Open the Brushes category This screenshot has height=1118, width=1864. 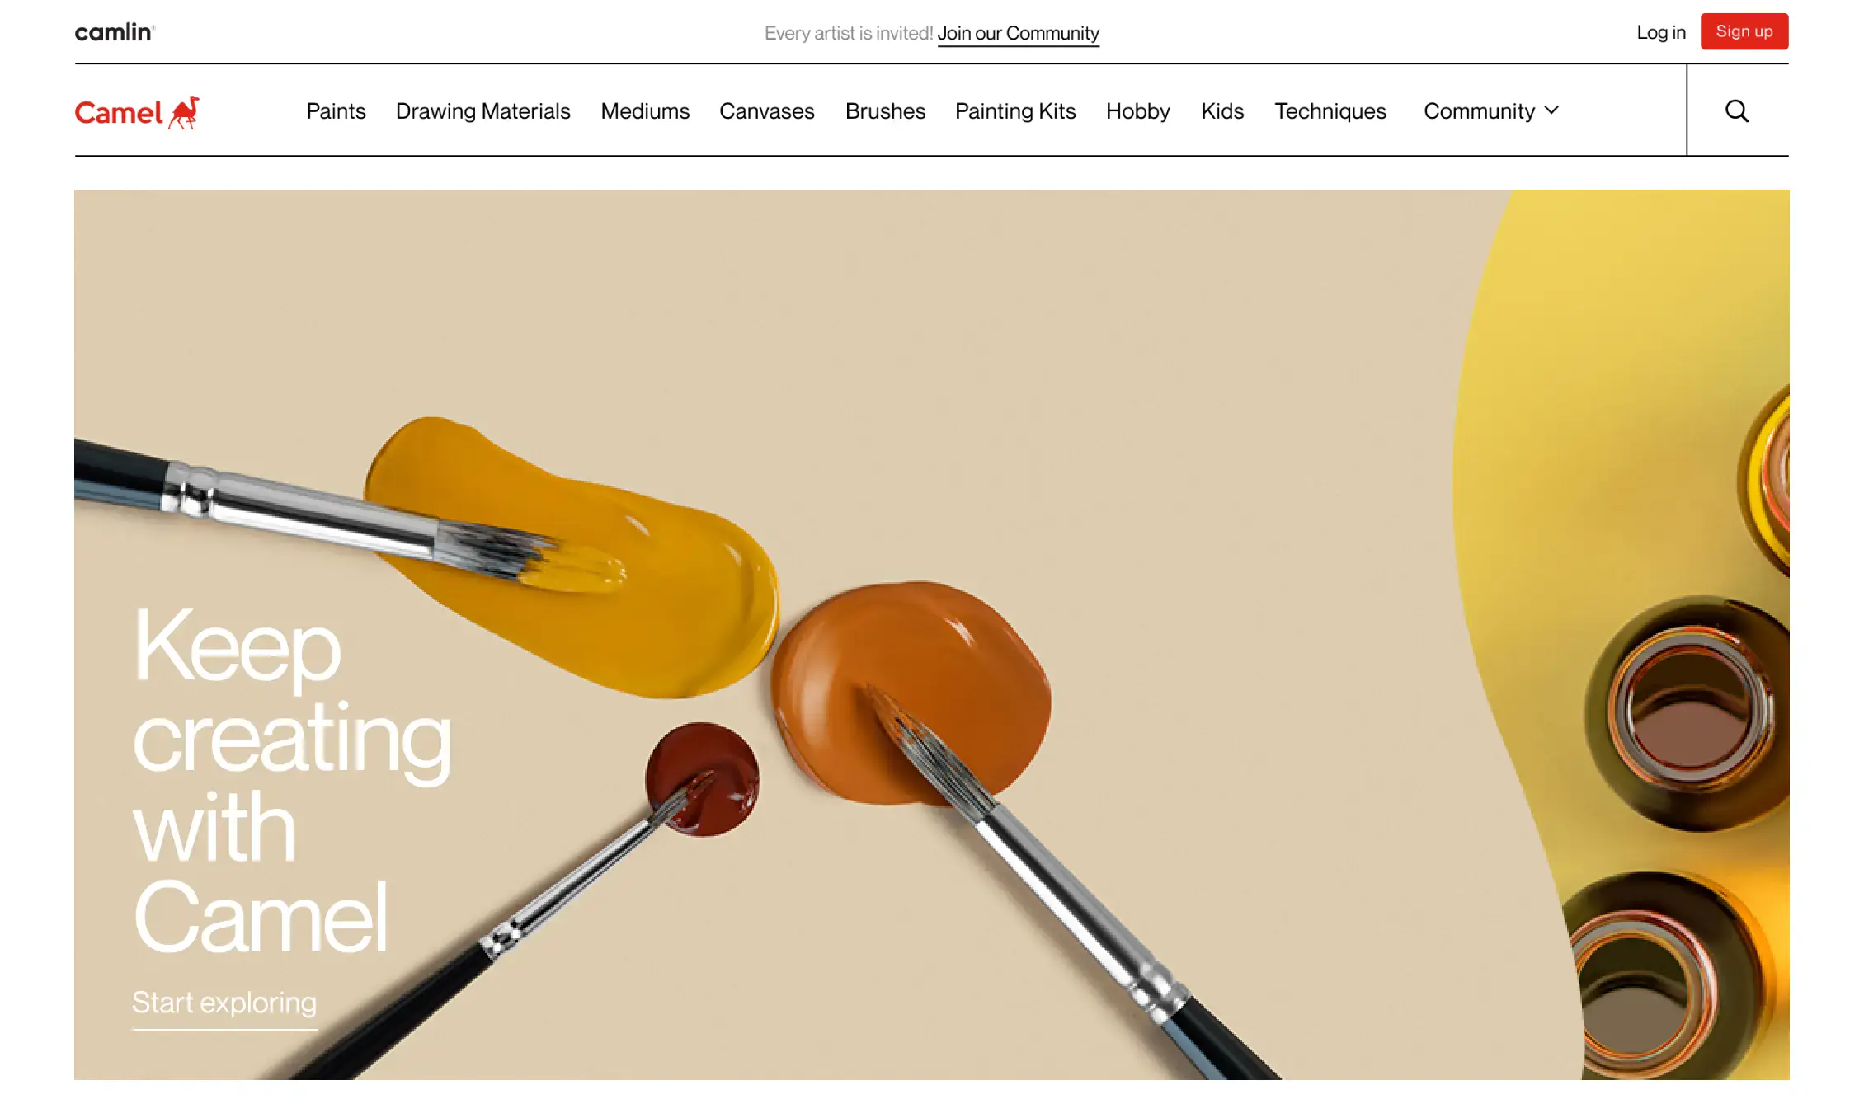(885, 110)
